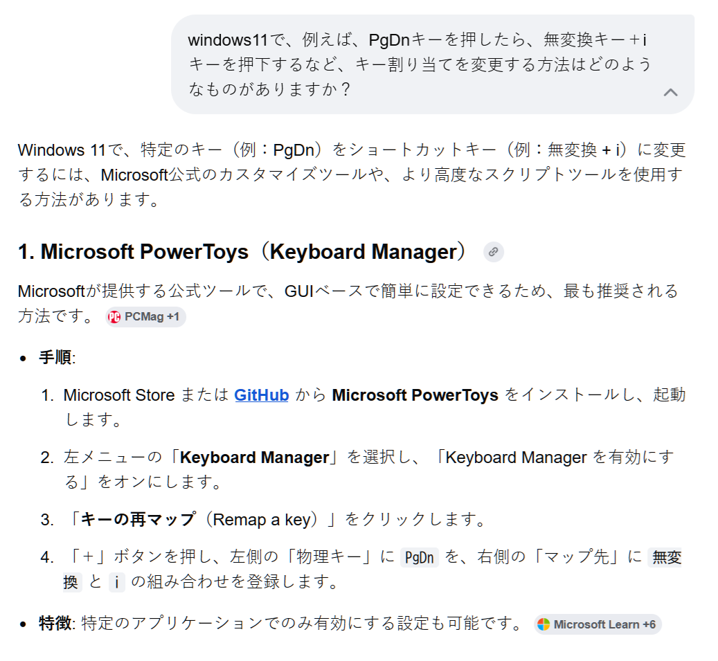Follow the GitHub hyperlink
718x661 pixels.
click(x=261, y=395)
